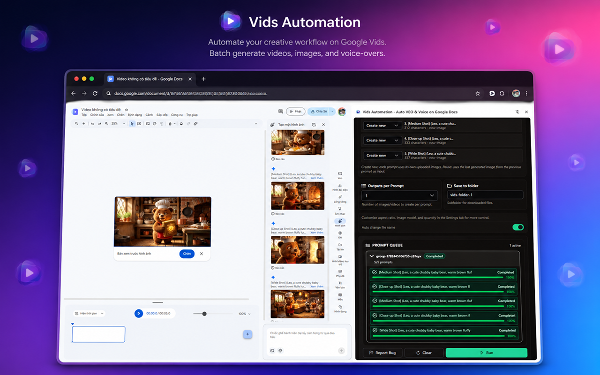Select the arrow pointer tool
Screen dimensions: 600x375
click(132, 124)
